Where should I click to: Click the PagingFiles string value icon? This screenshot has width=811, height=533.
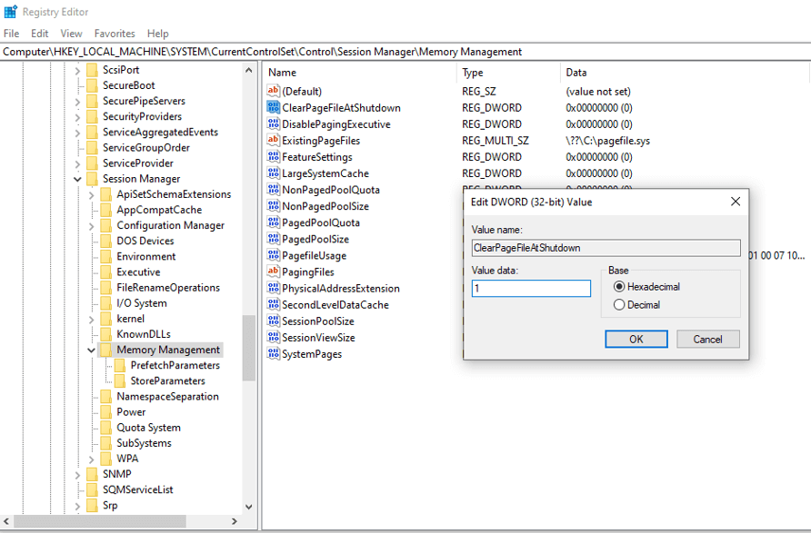pyautogui.click(x=273, y=271)
